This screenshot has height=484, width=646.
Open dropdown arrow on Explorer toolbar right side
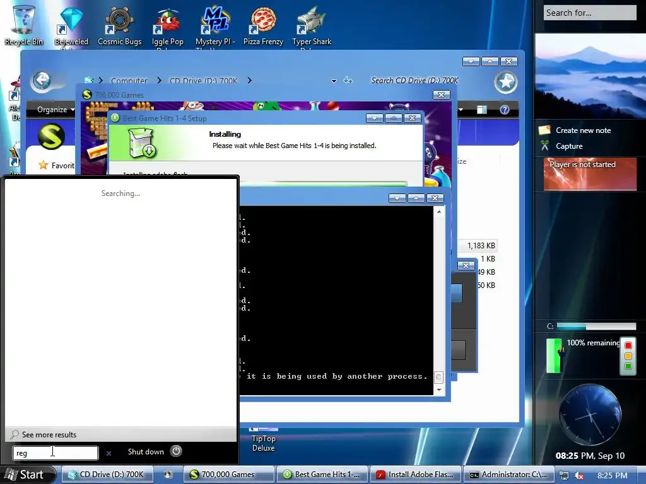(461, 110)
